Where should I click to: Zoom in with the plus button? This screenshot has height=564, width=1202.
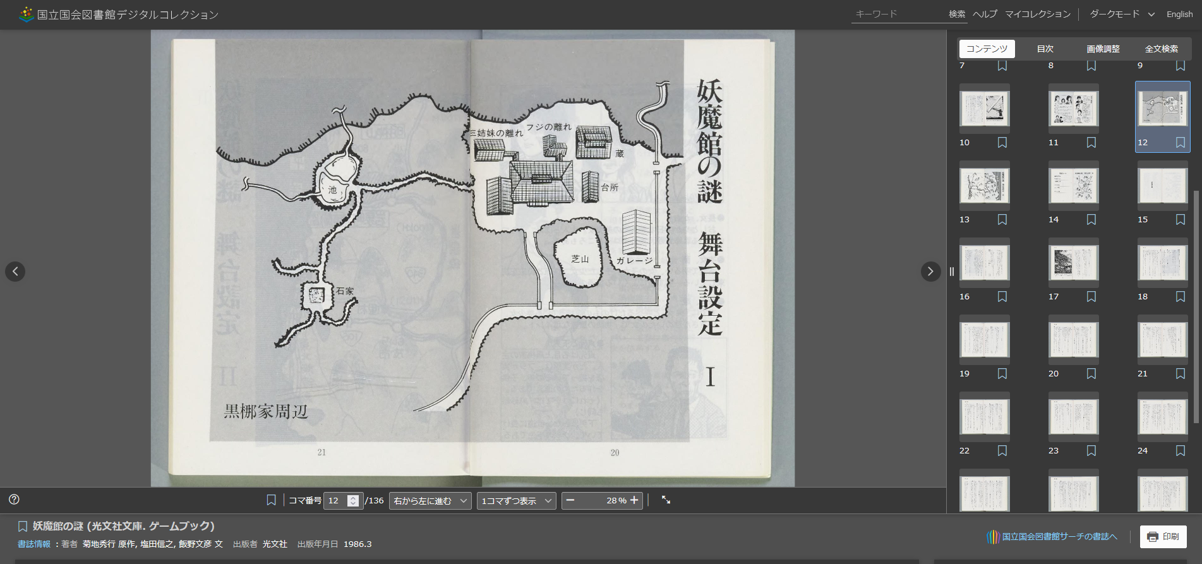(x=634, y=500)
